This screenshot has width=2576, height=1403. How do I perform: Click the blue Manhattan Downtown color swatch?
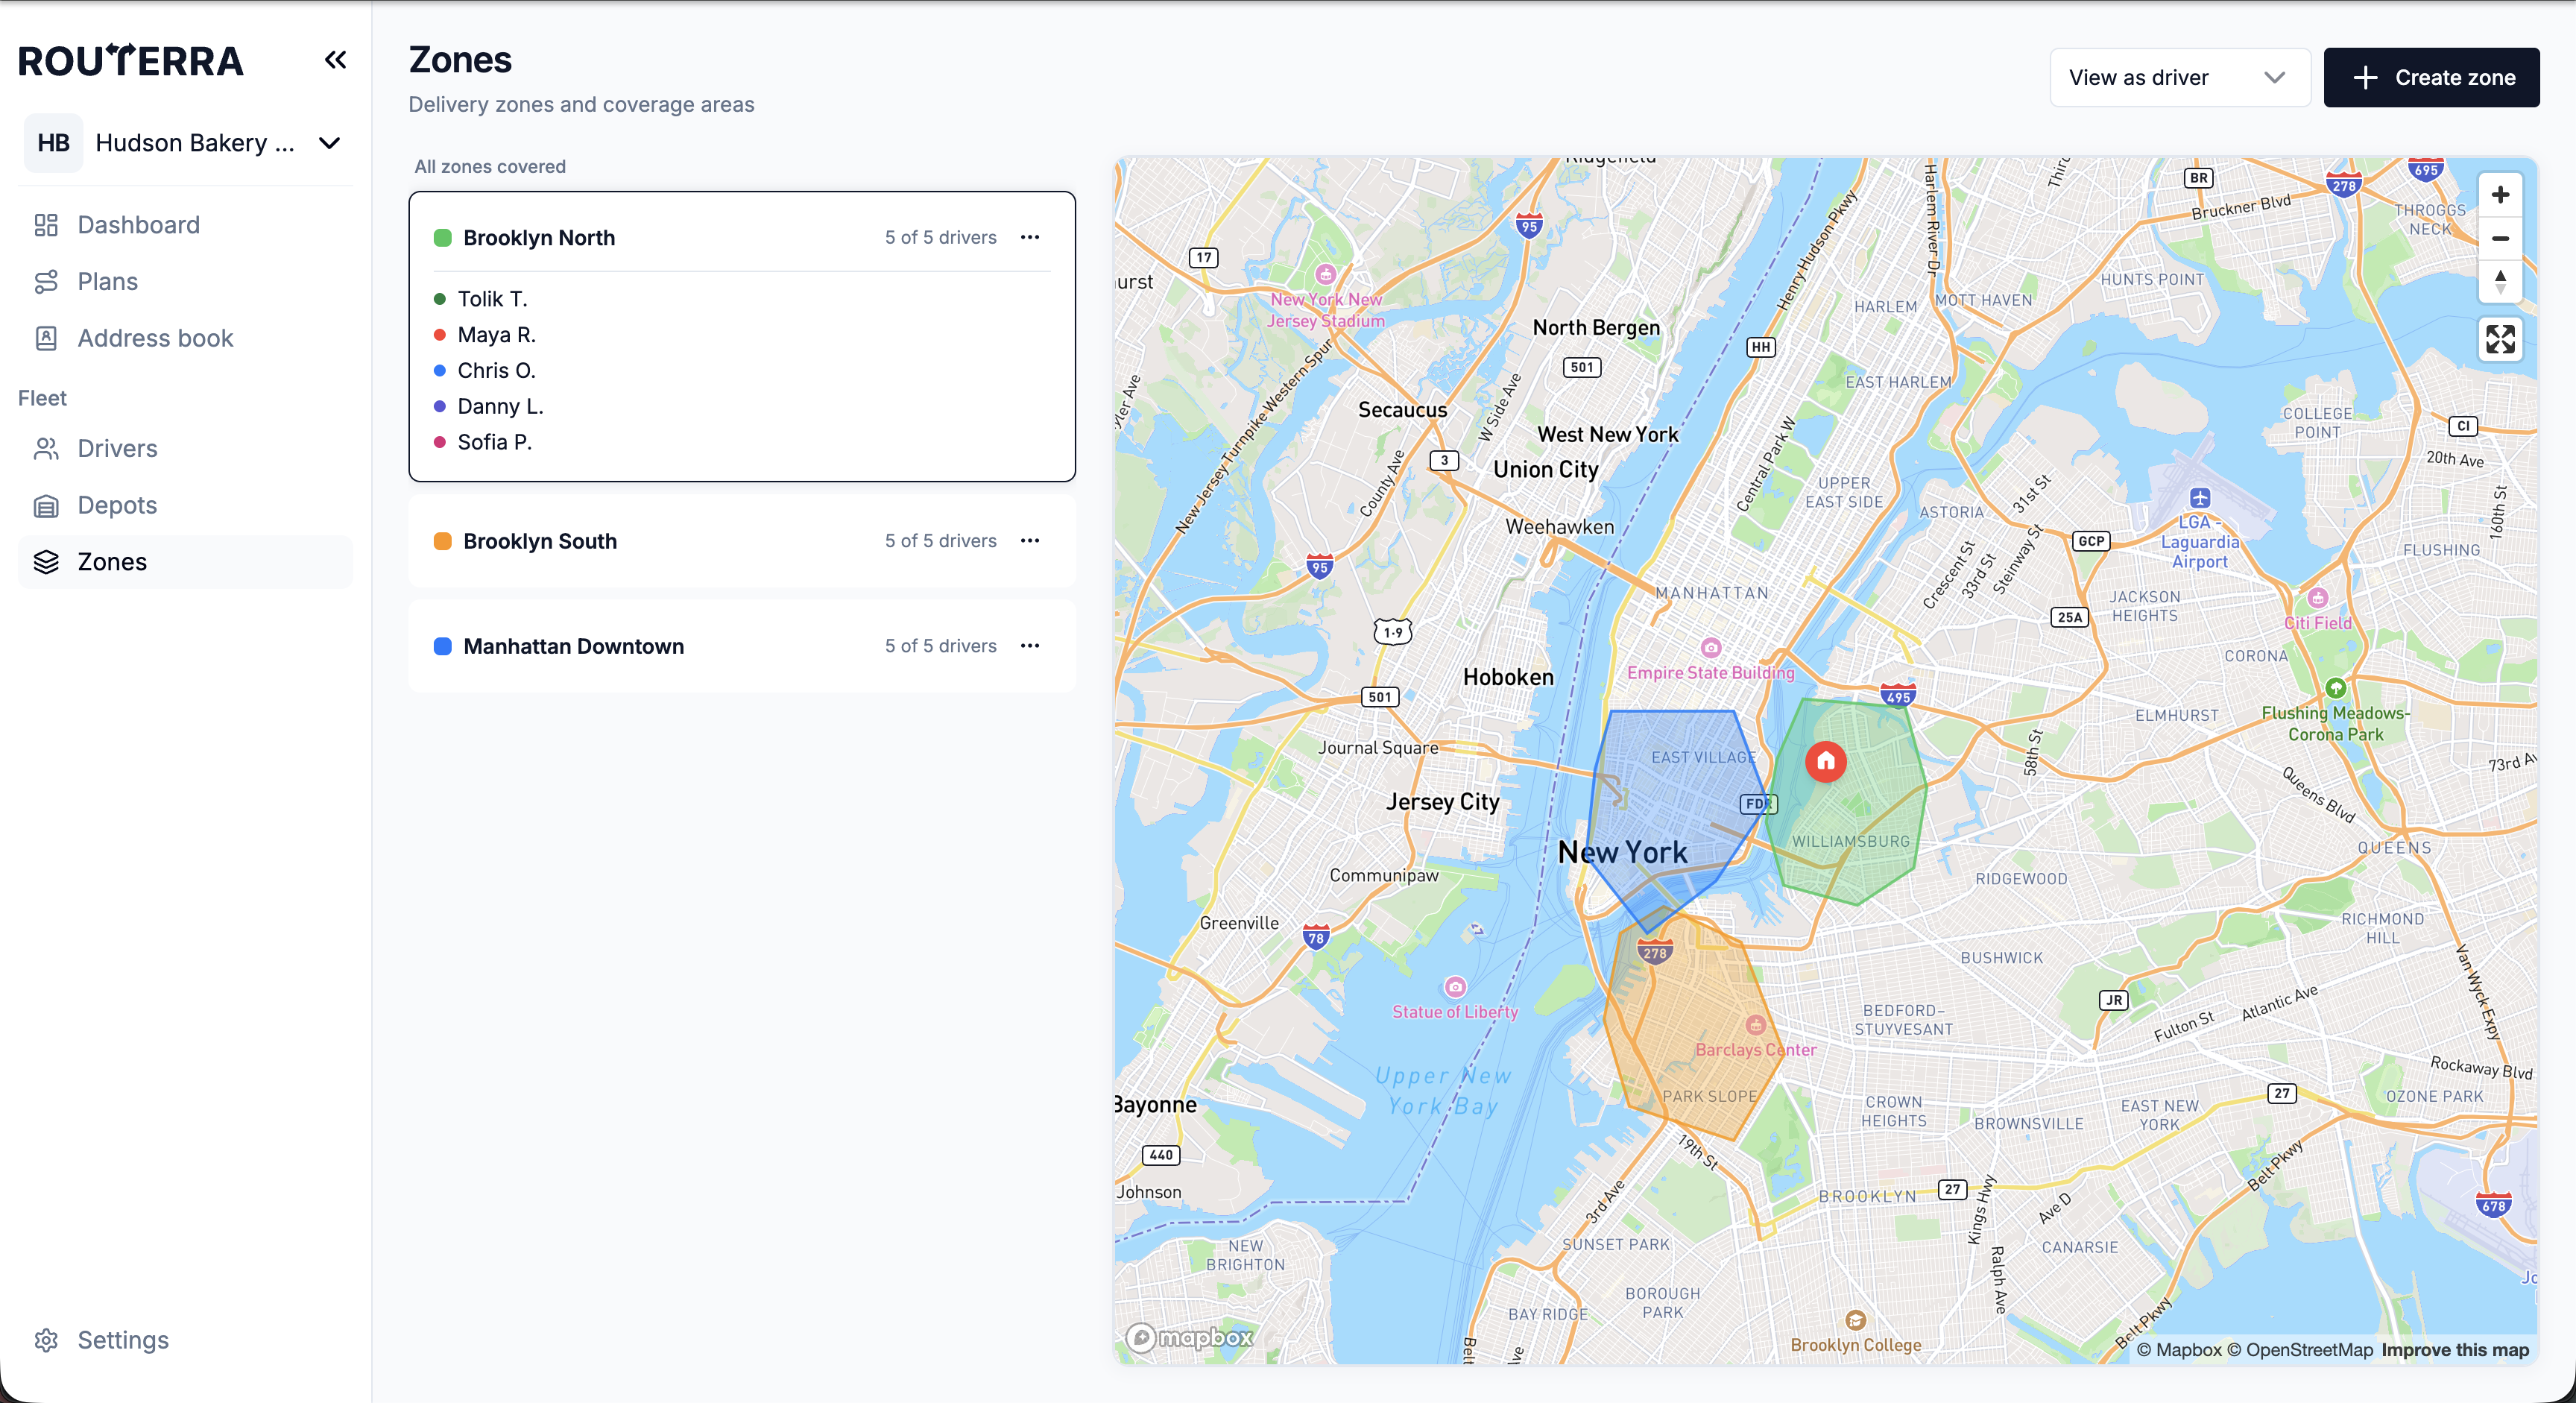(442, 646)
